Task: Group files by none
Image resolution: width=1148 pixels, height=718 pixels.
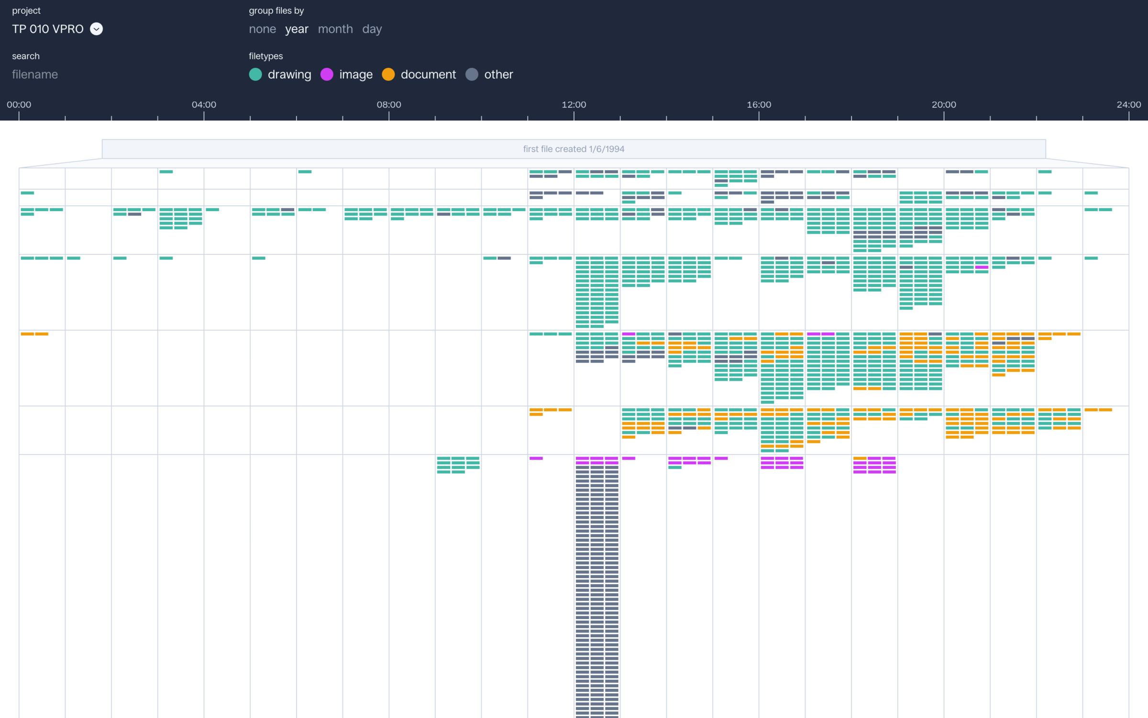Action: pyautogui.click(x=262, y=29)
